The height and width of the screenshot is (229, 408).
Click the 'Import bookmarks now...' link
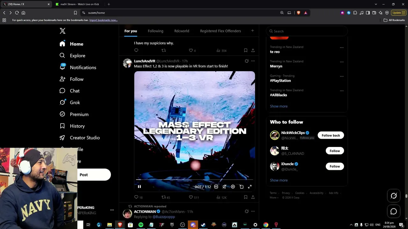point(103,20)
